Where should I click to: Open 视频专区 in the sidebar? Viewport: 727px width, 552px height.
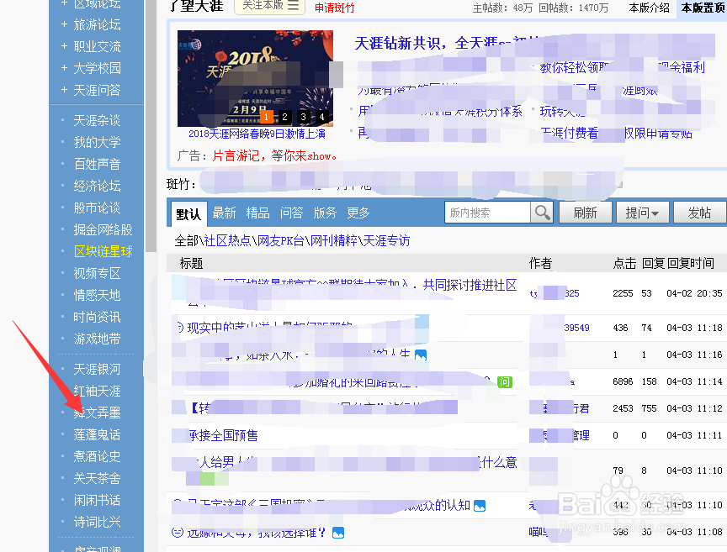(97, 273)
